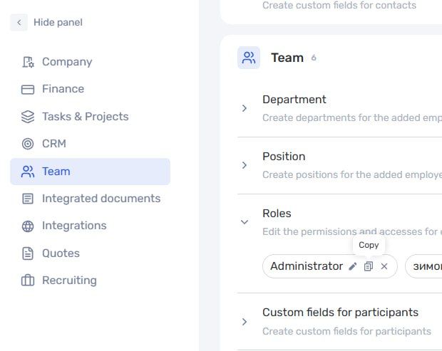This screenshot has height=351, width=442.
Task: Select the зимо role chip
Action: click(423, 266)
